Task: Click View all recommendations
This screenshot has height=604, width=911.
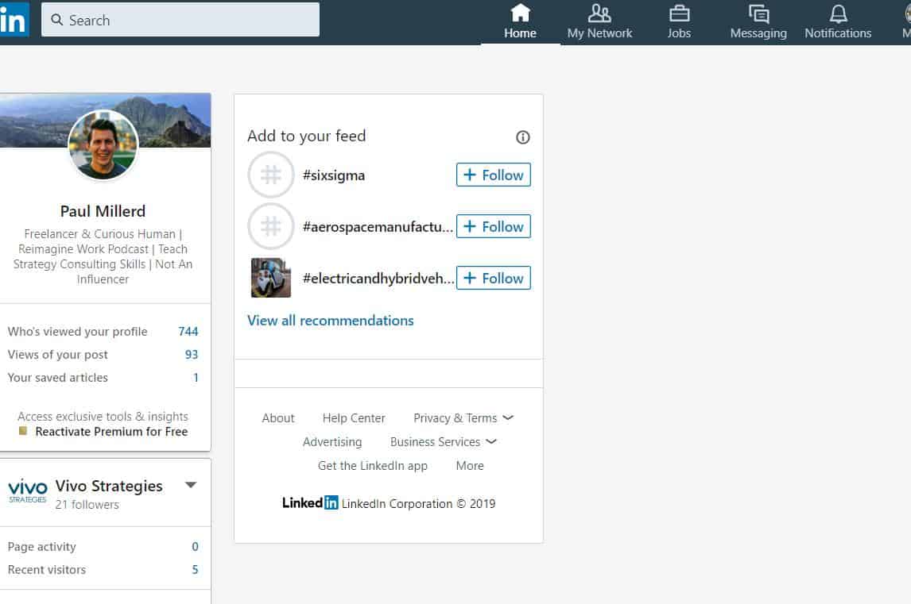Action: [x=331, y=321]
